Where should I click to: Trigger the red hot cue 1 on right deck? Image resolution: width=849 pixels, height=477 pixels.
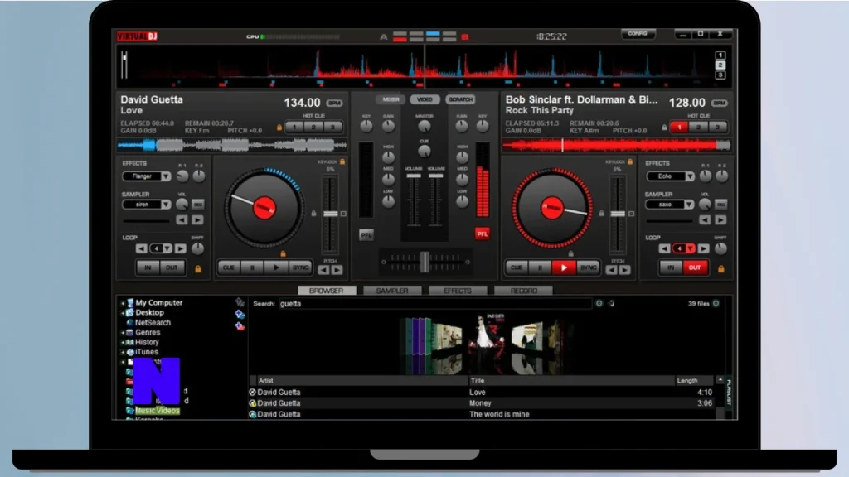point(679,127)
